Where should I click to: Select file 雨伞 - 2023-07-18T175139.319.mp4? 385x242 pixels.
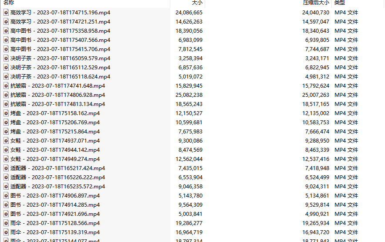[x=55, y=232]
